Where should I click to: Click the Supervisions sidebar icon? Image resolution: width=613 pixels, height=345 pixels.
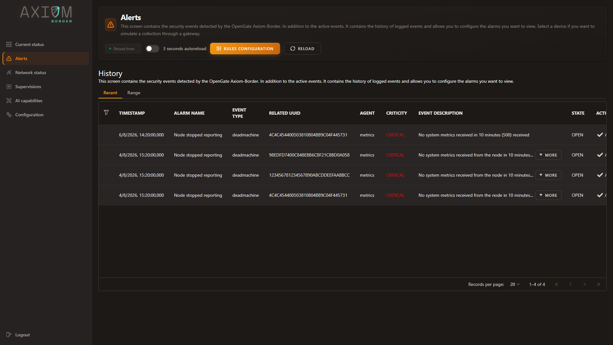tap(9, 87)
